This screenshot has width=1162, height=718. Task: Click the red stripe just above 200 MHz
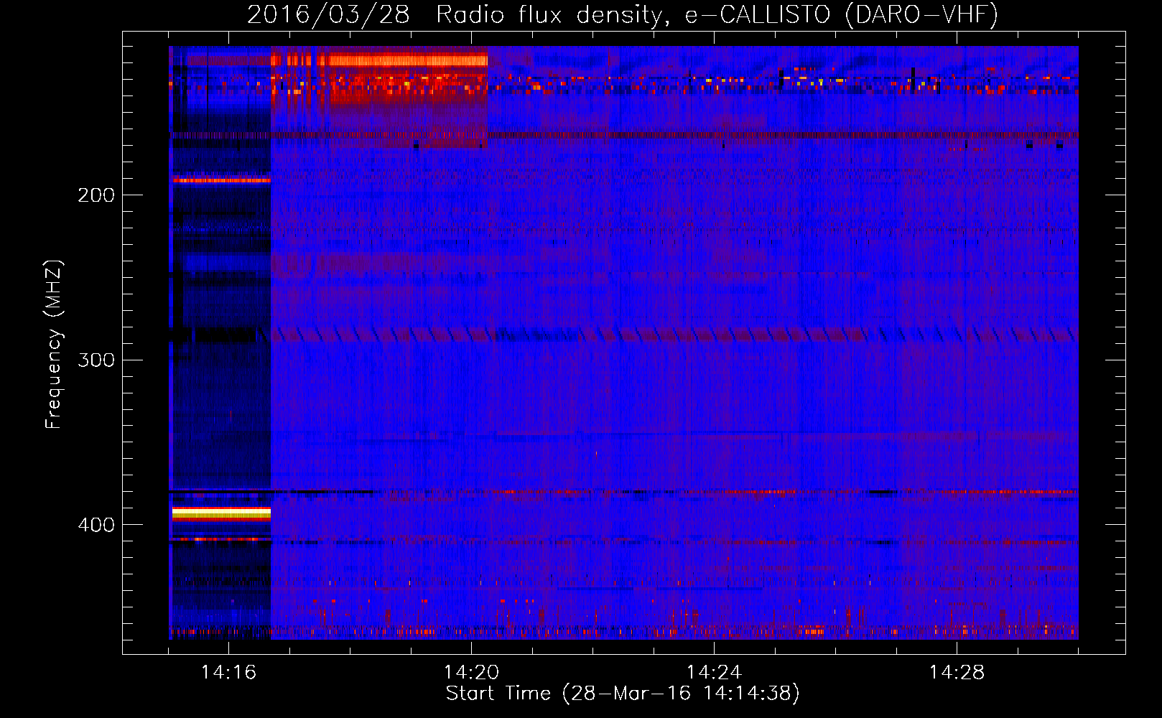tap(221, 180)
